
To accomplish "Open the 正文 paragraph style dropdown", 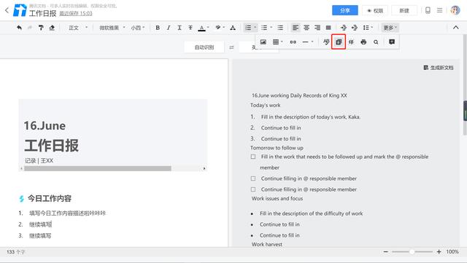I will click(x=78, y=28).
